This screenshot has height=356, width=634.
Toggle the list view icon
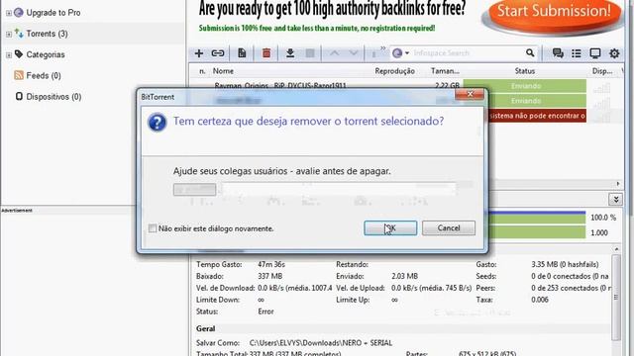coord(577,53)
